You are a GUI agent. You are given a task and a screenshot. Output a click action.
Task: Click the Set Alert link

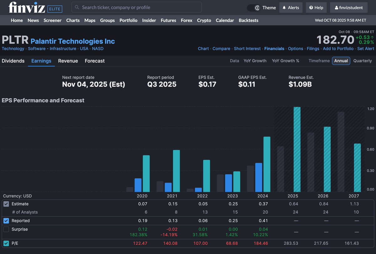click(x=366, y=49)
